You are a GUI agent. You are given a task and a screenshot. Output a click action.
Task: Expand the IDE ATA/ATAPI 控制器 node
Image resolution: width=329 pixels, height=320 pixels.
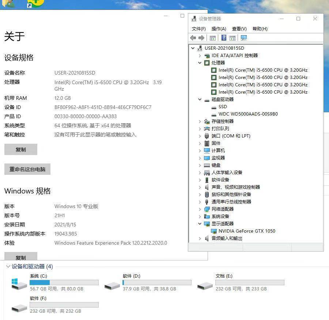click(x=200, y=56)
